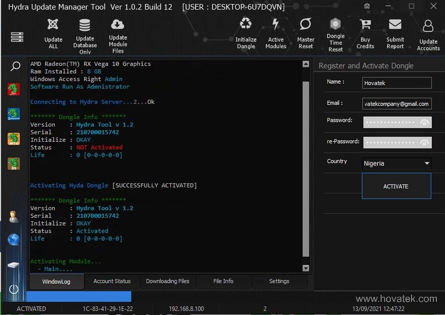445x315 pixels.
Task: Edit the Email field containing vatekcompany@gmail.com
Action: (397, 103)
